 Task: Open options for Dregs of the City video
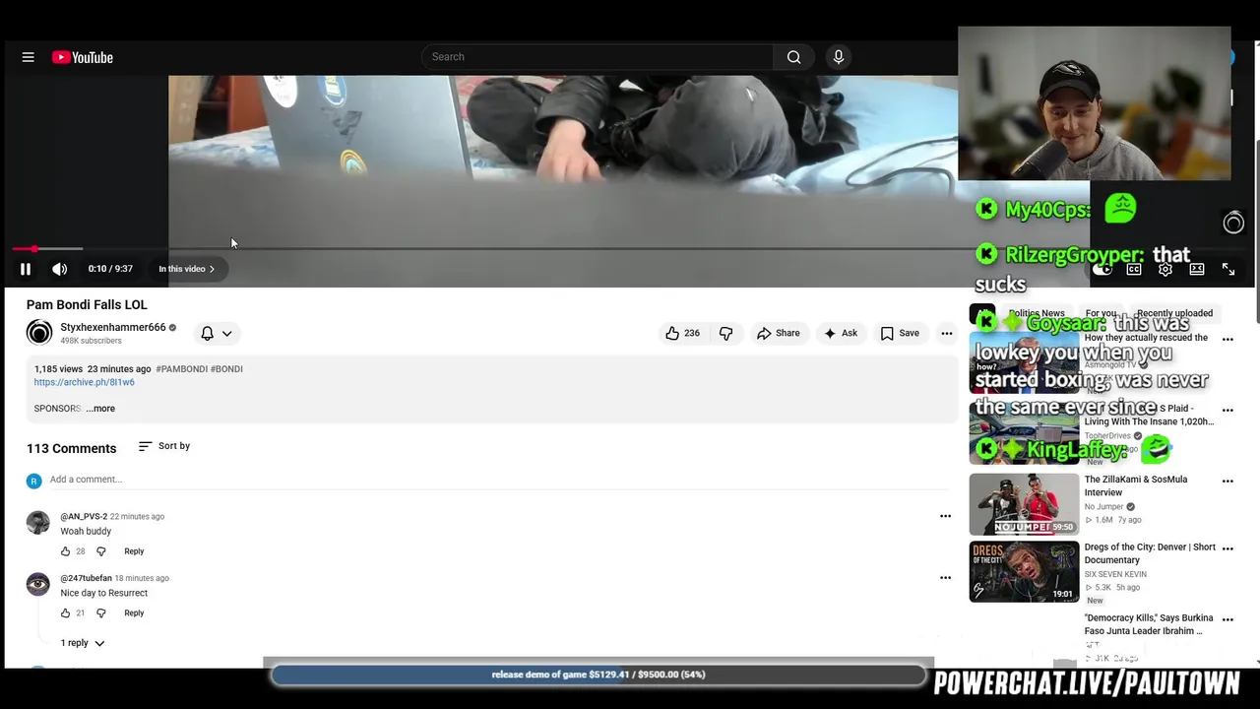(1228, 548)
